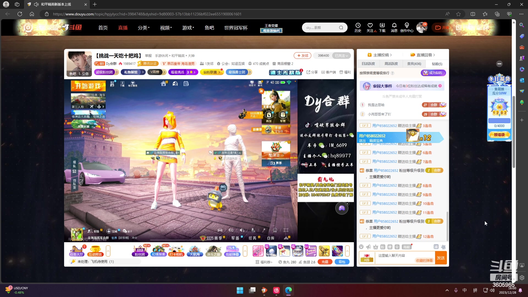
Task: Open 收藏的弹幕 saved danmaku
Action: 424,260
